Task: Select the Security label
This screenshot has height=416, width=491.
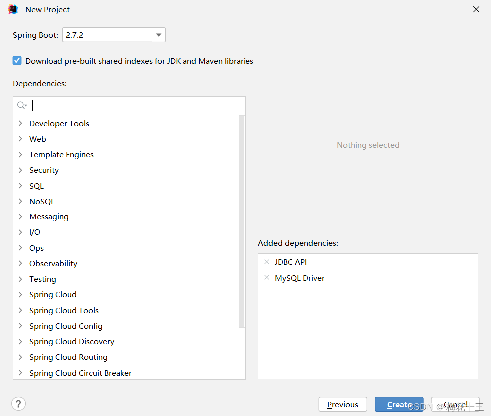Action: tap(44, 170)
